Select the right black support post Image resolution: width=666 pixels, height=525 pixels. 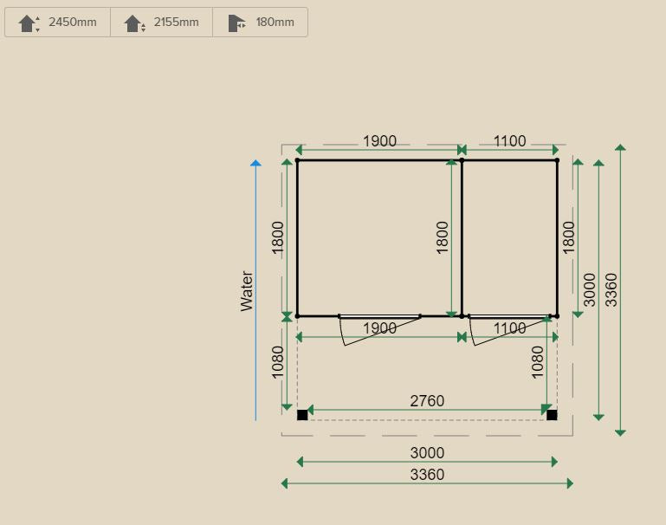tap(552, 415)
